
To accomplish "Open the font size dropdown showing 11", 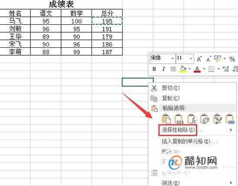I will (185, 58).
